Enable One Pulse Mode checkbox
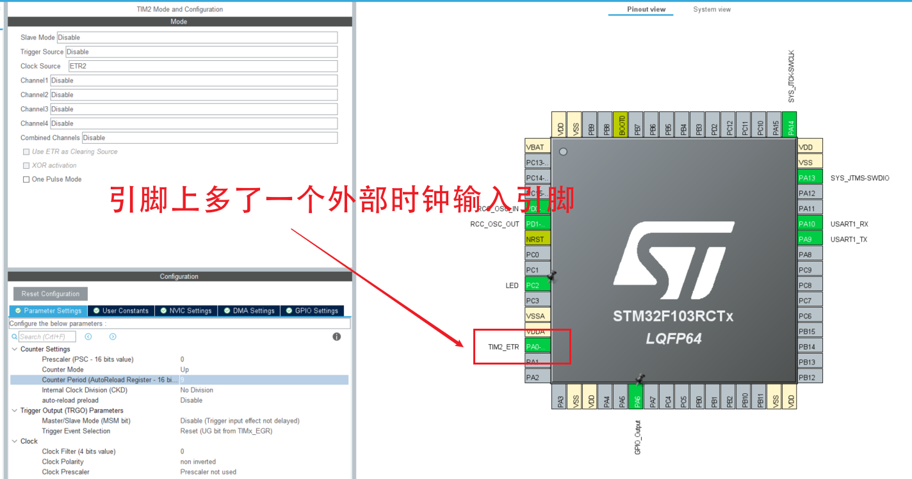Screen dimensions: 912x479 coord(26,180)
